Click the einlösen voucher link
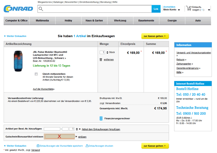Viewport: 217px width, 153px height. (82, 137)
